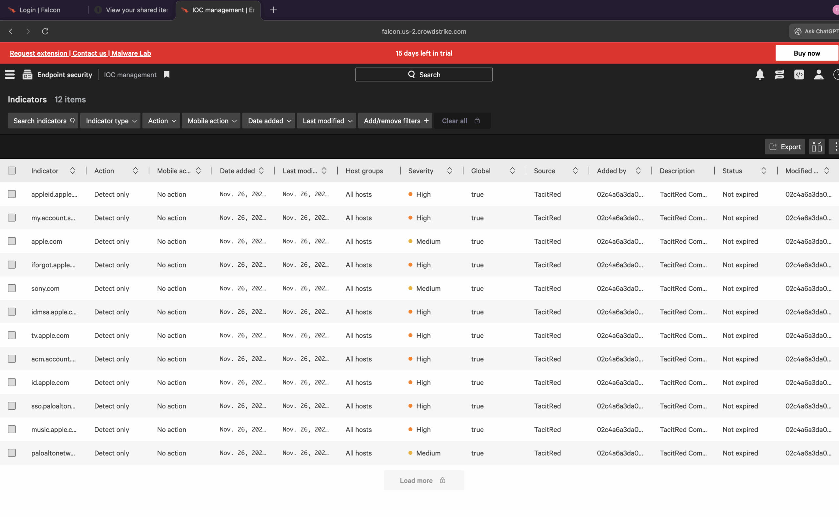Click the Export button
Viewport: 839px width, 517px height.
coord(785,147)
